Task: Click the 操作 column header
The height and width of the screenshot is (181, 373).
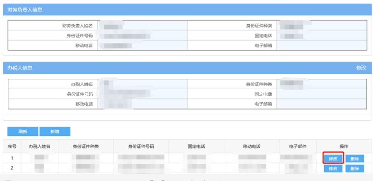Action: [x=344, y=146]
